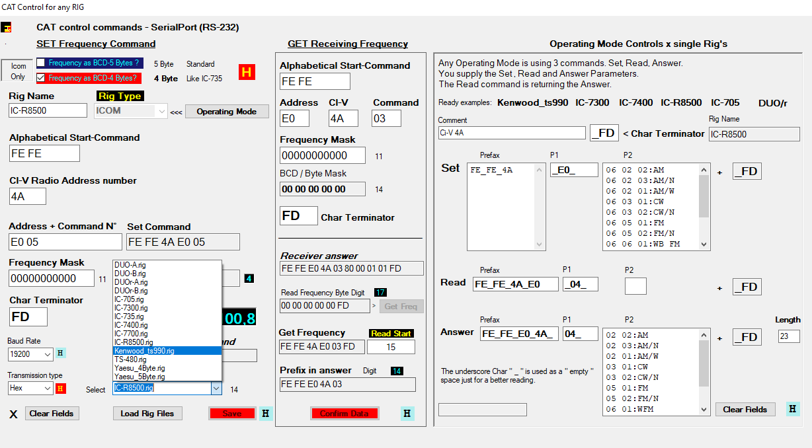Click the X mark beside the left Clear Fields
The image size is (812, 448).
pyautogui.click(x=13, y=414)
